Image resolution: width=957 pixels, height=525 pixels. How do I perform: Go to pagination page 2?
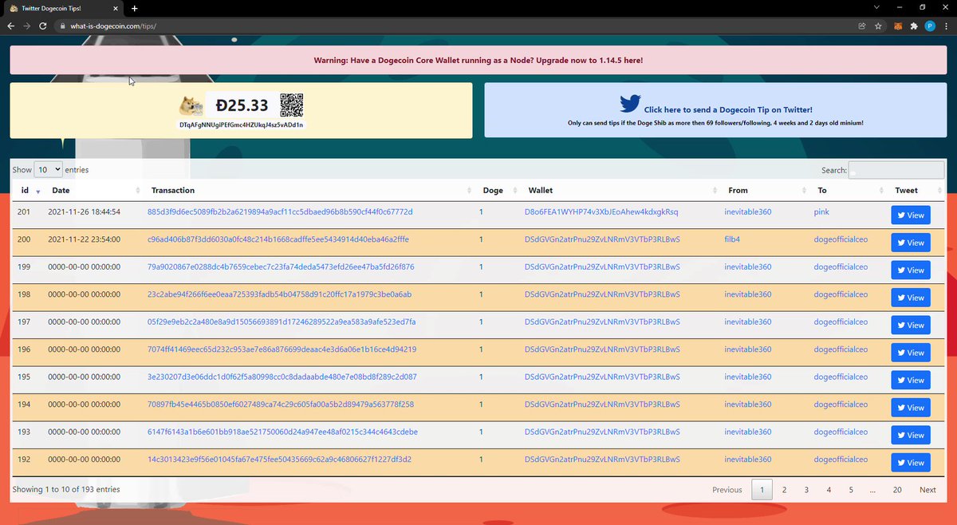click(784, 490)
